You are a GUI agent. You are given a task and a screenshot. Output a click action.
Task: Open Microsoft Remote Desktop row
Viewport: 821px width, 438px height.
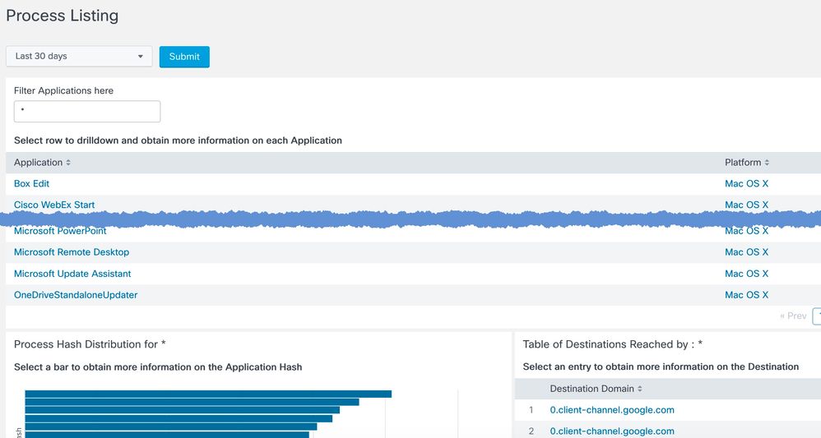tap(72, 252)
